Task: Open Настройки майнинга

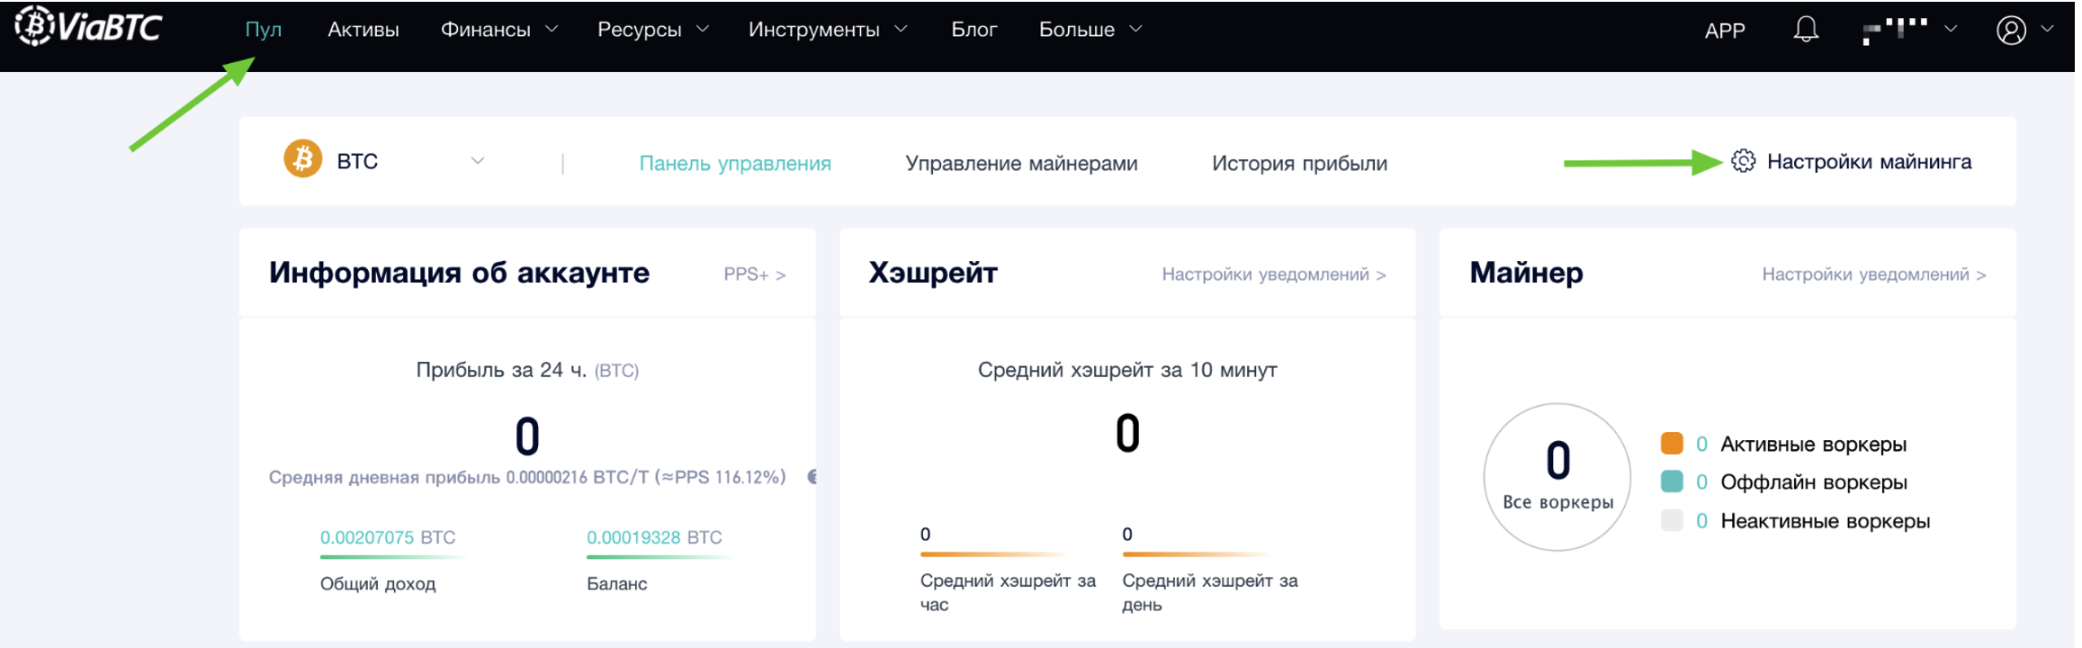Action: [x=1852, y=161]
